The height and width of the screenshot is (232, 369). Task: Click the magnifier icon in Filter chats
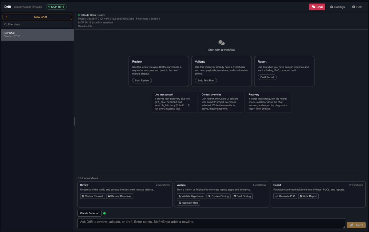[6, 24]
